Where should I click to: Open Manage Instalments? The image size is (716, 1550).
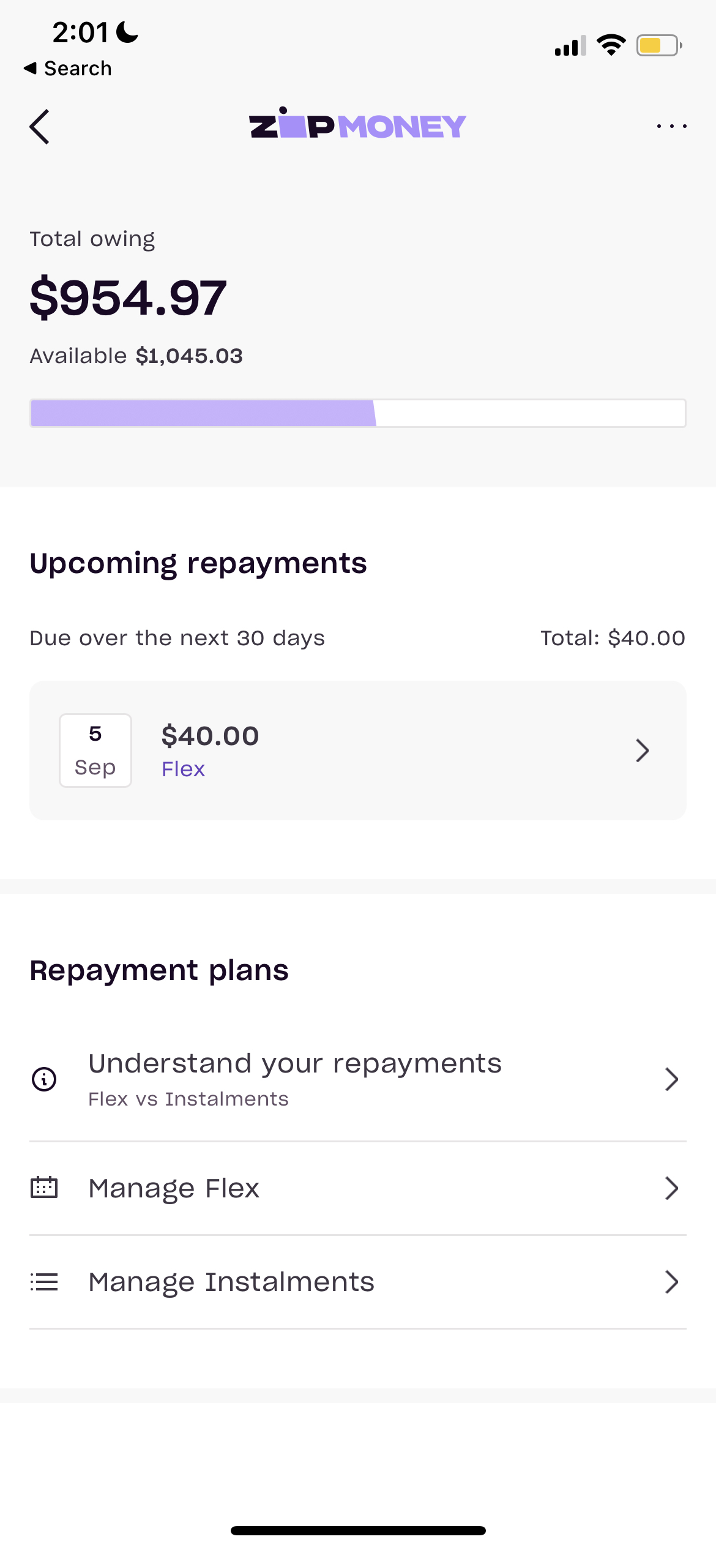coord(231,1282)
